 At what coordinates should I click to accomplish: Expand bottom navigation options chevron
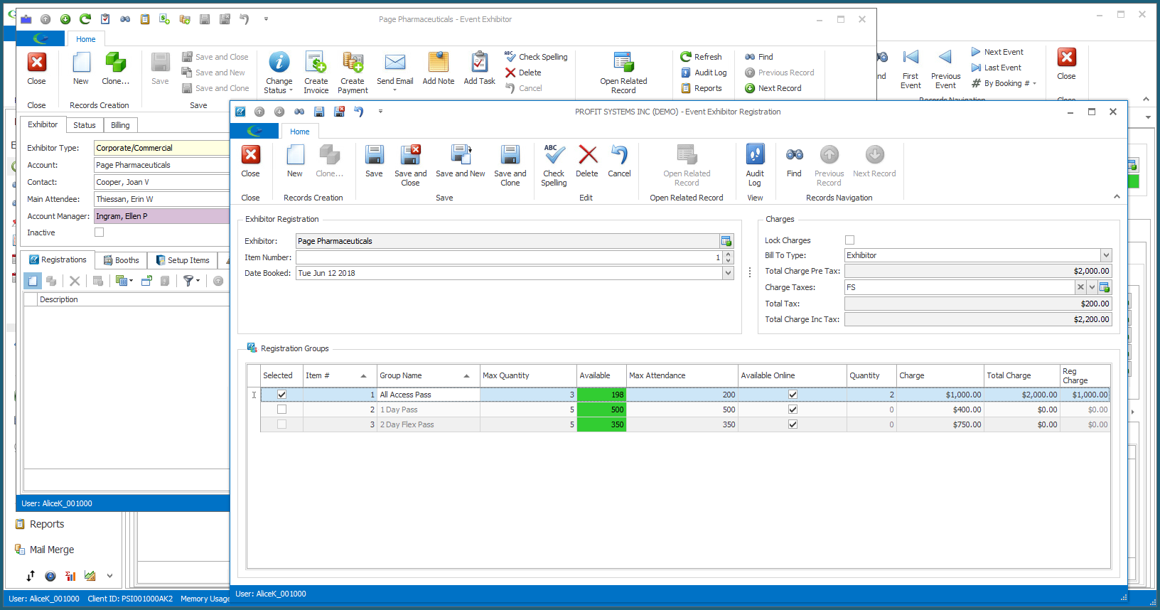(109, 576)
